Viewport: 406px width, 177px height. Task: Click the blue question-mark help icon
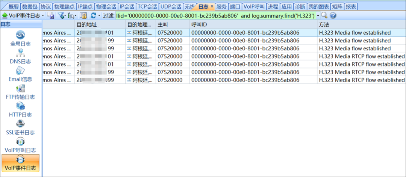point(333,16)
